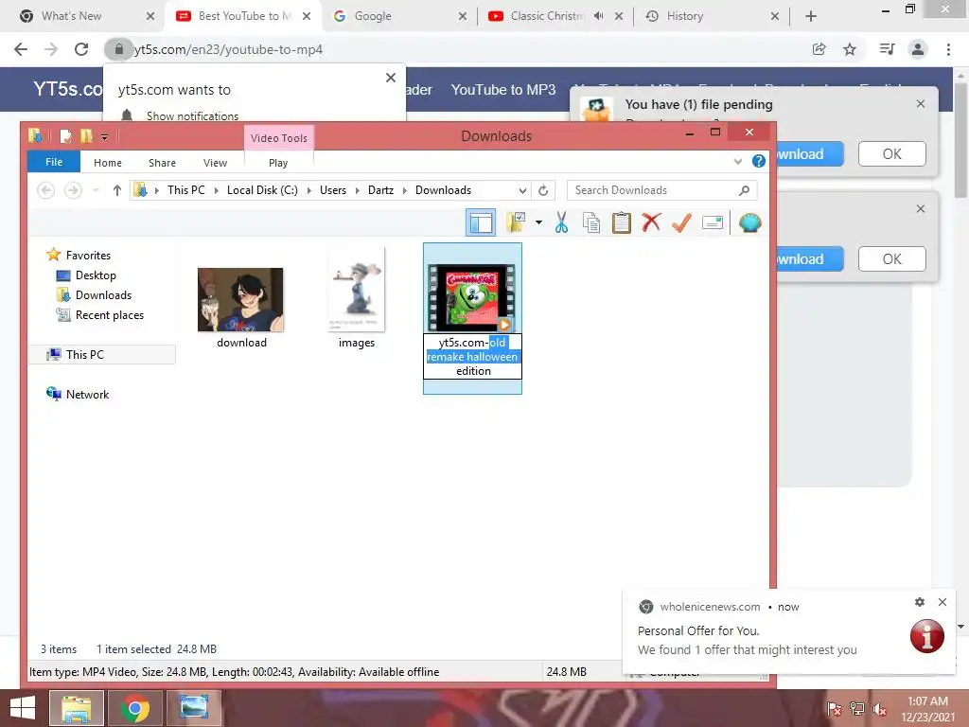Screen dimensions: 969x727
Task: Open the File tab in Explorer
Action: (54, 162)
